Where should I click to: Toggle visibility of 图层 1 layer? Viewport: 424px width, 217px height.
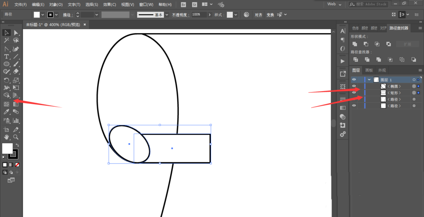[354, 80]
